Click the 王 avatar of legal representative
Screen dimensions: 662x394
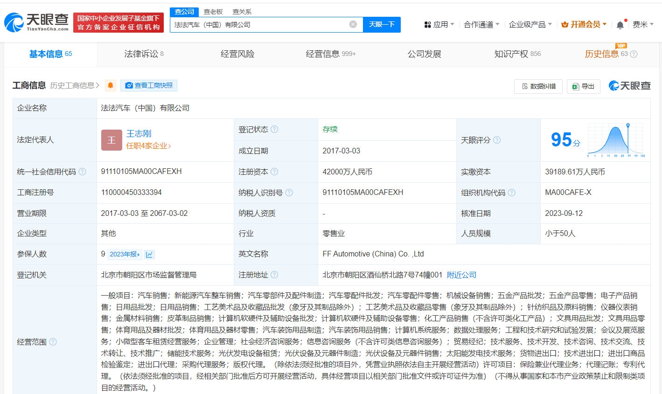[x=111, y=140]
